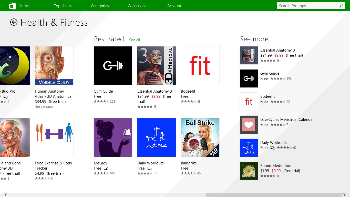Click the Health & Fitness page title
Image resolution: width=350 pixels, height=197 pixels.
tap(54, 23)
